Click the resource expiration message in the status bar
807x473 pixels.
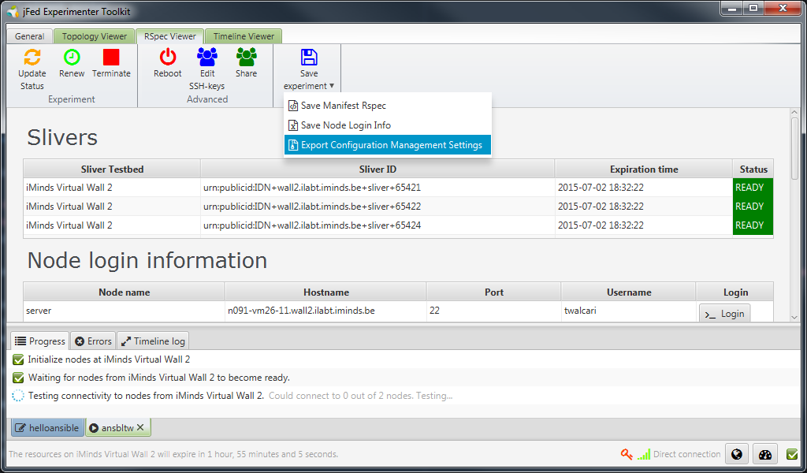tap(173, 454)
